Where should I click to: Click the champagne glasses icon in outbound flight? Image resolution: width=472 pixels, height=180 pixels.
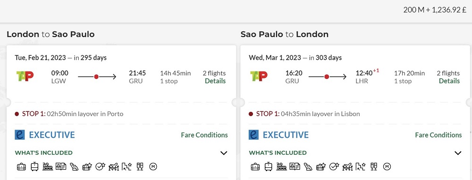(140, 166)
